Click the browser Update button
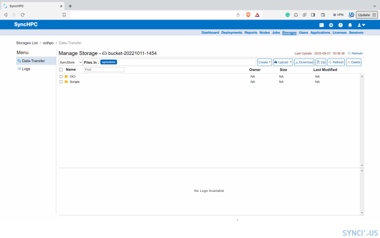This screenshot has width=380, height=238. pos(367,15)
